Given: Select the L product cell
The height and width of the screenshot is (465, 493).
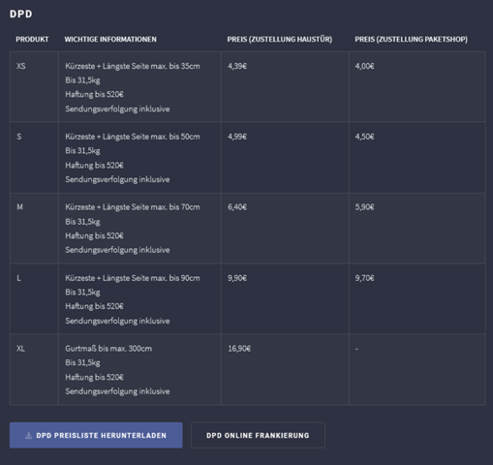Looking at the screenshot, I should point(34,299).
